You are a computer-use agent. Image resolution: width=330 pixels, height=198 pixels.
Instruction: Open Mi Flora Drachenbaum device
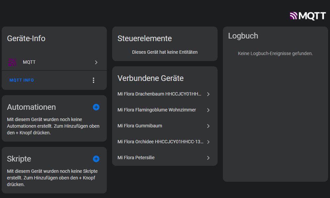165,94
